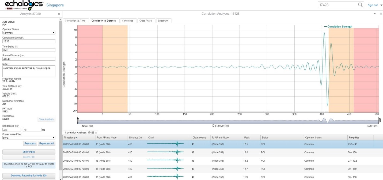Screen dimensions: 383x180
Task: Close the Analysis 87280 panel
Action: [x=59, y=14]
